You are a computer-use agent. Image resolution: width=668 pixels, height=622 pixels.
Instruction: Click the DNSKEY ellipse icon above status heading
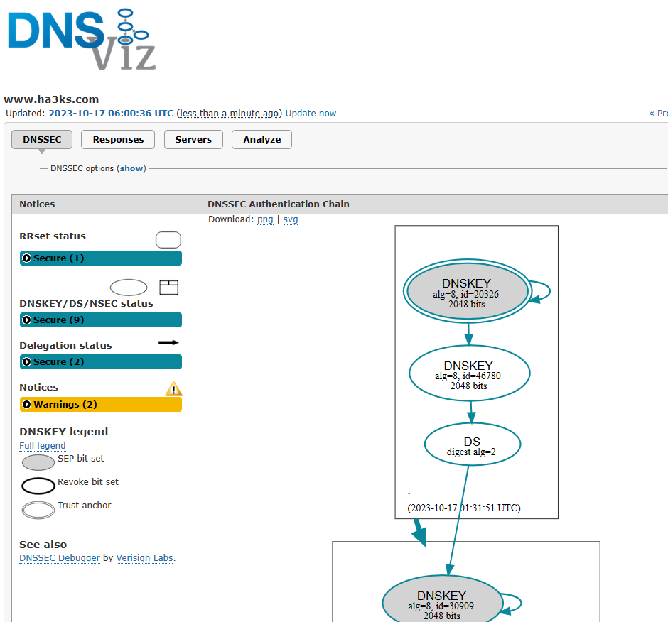(x=129, y=288)
